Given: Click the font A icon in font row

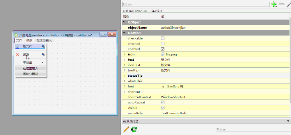Looking at the screenshot, I should (x=163, y=87).
